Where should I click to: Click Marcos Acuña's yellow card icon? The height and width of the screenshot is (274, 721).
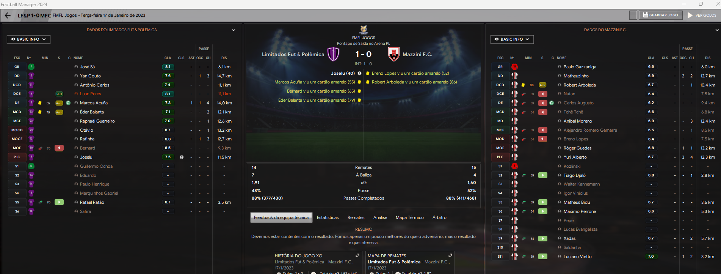[40, 103]
